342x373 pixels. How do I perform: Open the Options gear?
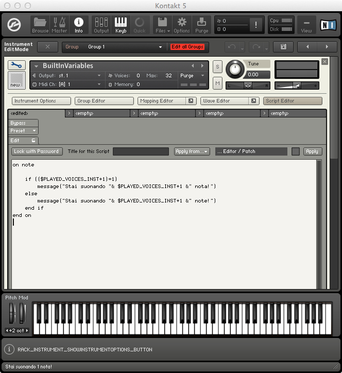pyautogui.click(x=181, y=25)
